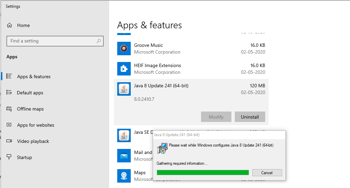Click the Java 8 Update 241 icon
Image resolution: width=350 pixels, height=188 pixels.
click(x=124, y=89)
